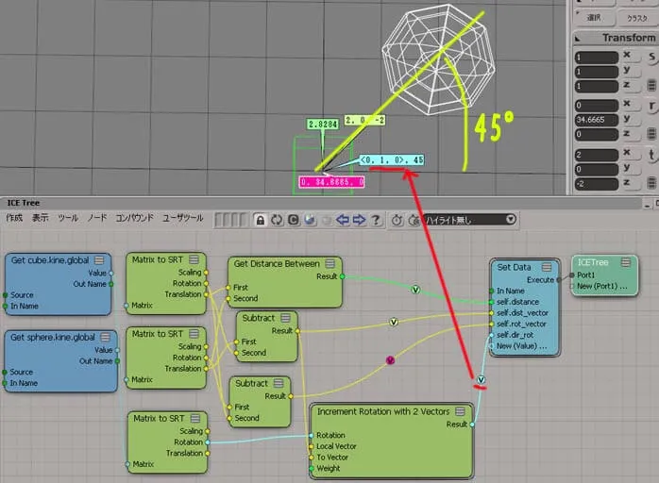Click the 選択 button at the panel top
659x483 pixels.
click(x=594, y=18)
